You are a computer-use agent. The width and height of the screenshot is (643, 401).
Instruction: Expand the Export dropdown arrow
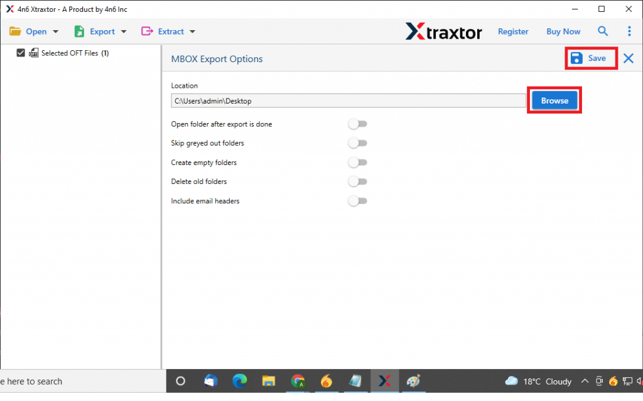(123, 31)
